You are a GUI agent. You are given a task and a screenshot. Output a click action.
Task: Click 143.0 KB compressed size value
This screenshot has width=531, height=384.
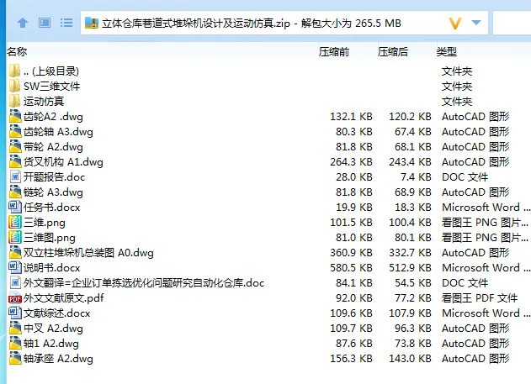(x=410, y=358)
